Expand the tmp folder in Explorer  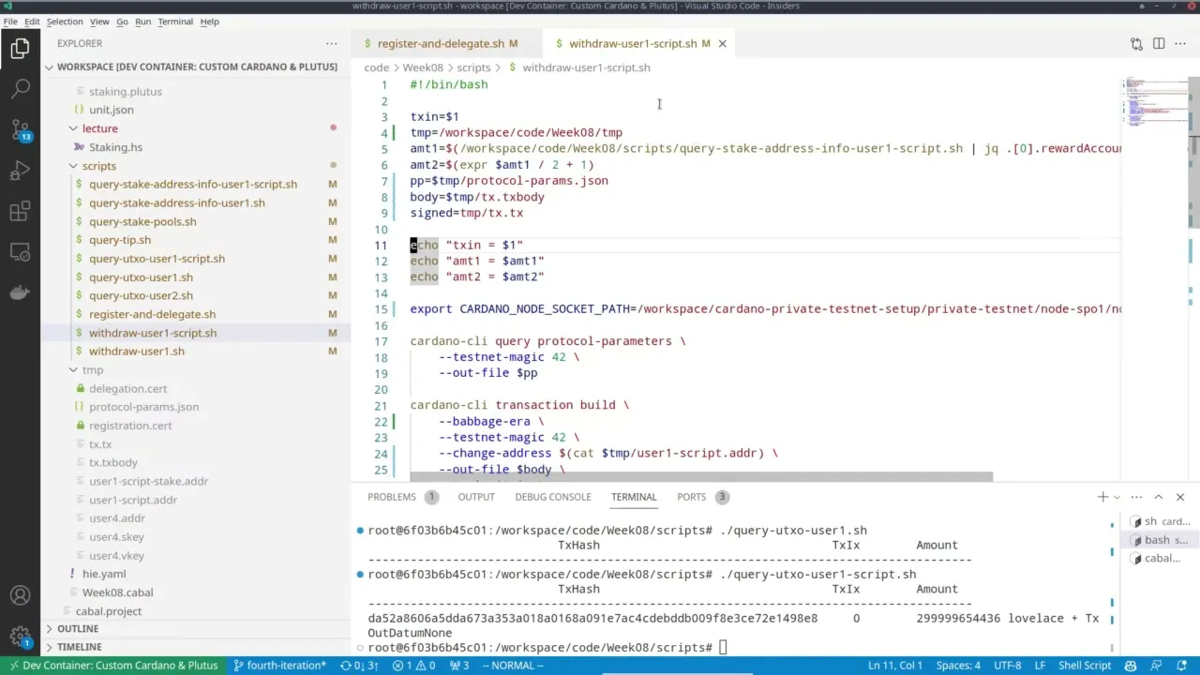click(x=73, y=369)
